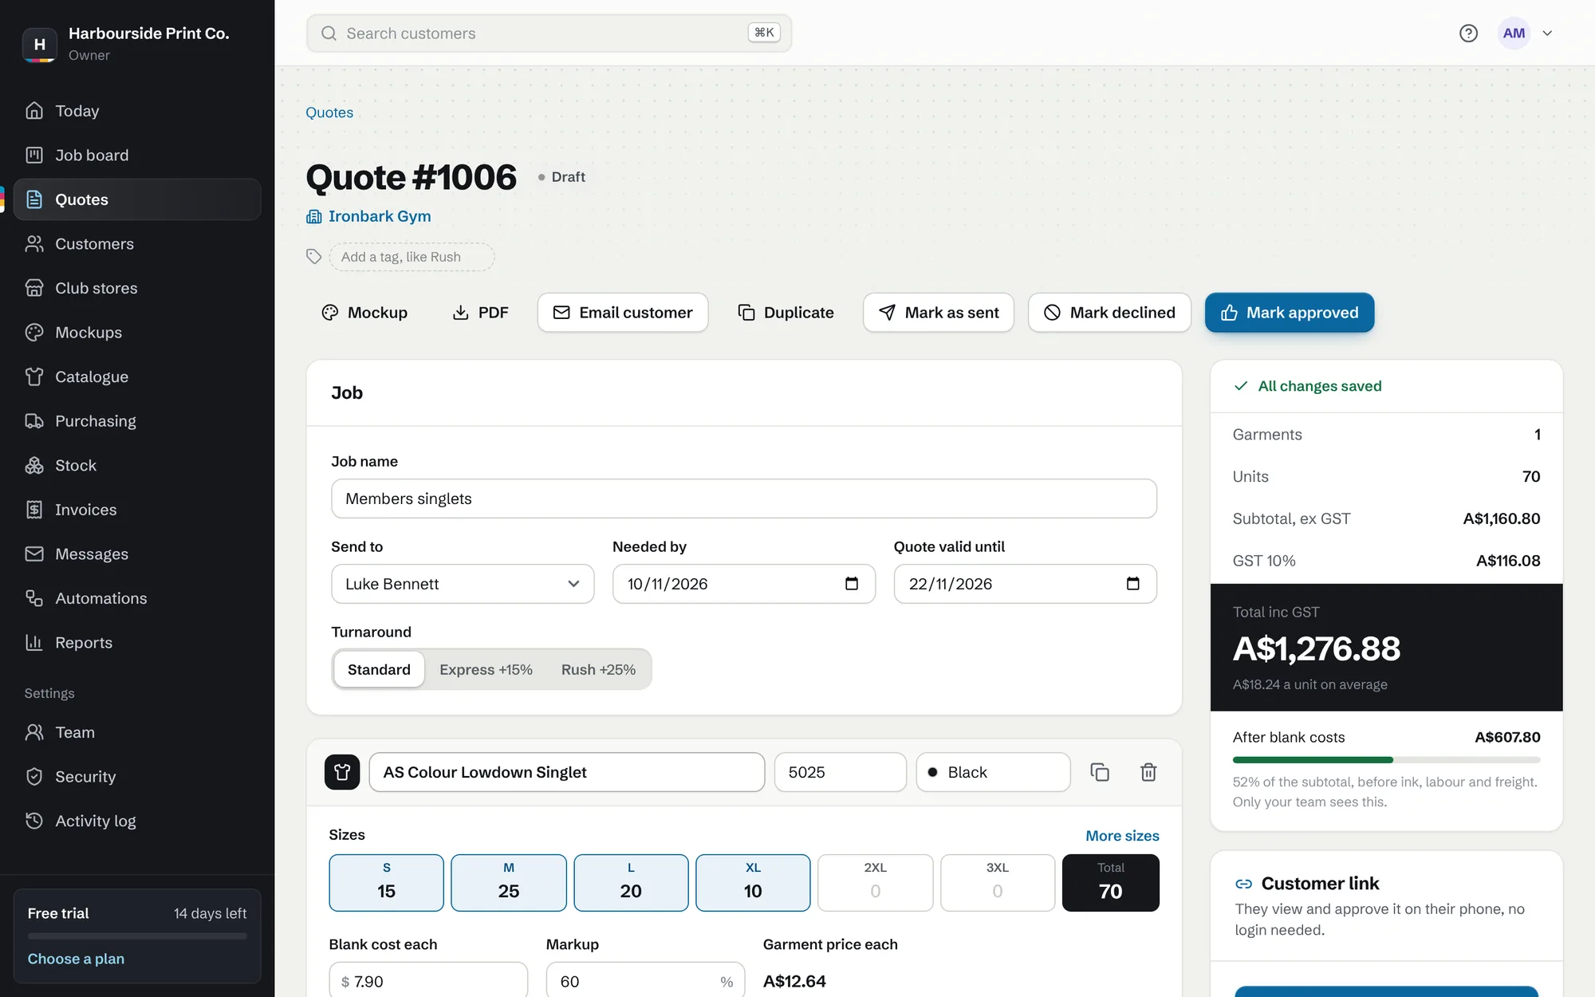Select the 2XL size box
The width and height of the screenshot is (1595, 997).
875,882
